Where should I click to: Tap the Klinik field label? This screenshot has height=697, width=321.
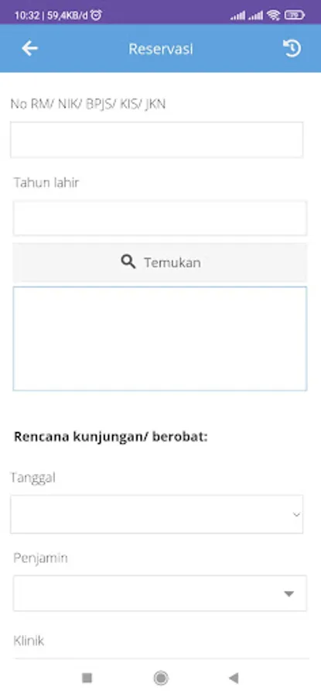(29, 641)
